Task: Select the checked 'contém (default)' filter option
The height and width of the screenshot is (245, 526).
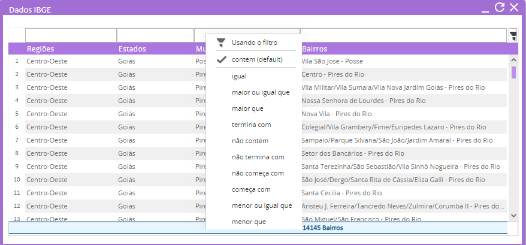Action: (256, 59)
